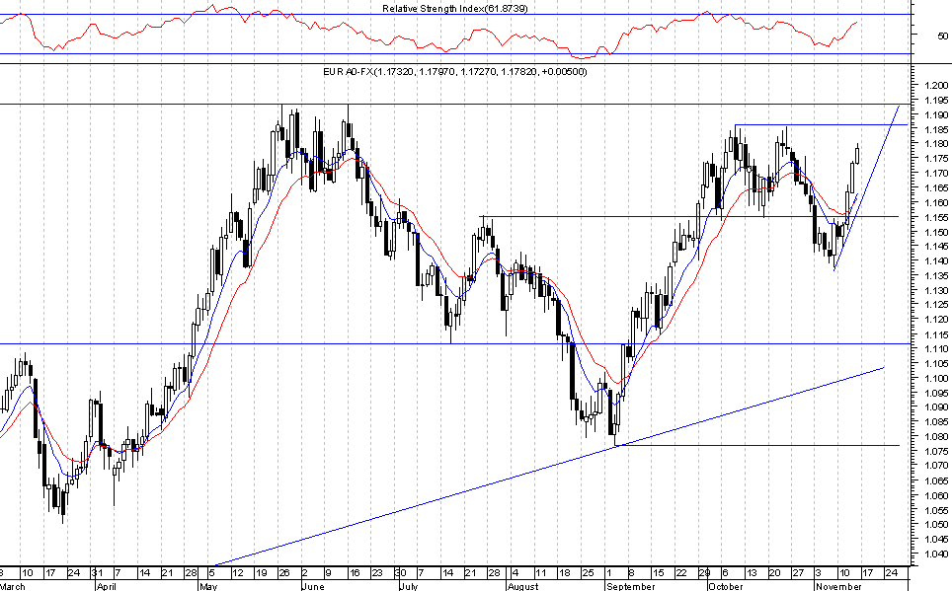The image size is (952, 591).
Task: Click the 1.145 price axis label
Action: [936, 247]
